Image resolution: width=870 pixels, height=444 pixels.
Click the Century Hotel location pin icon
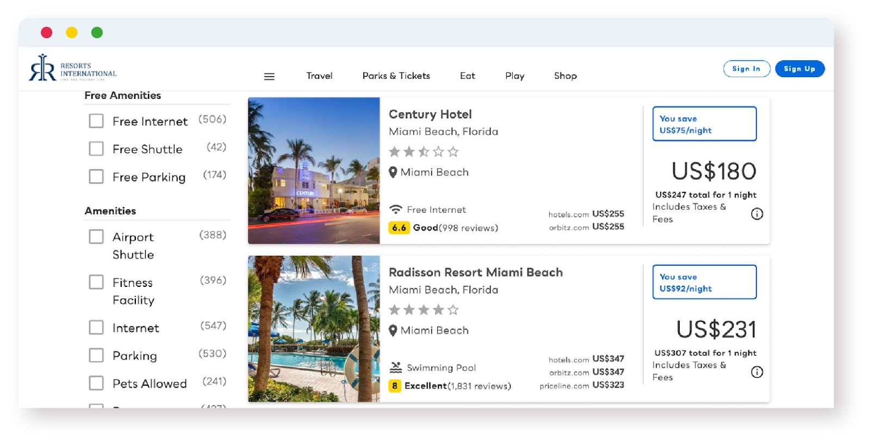393,172
